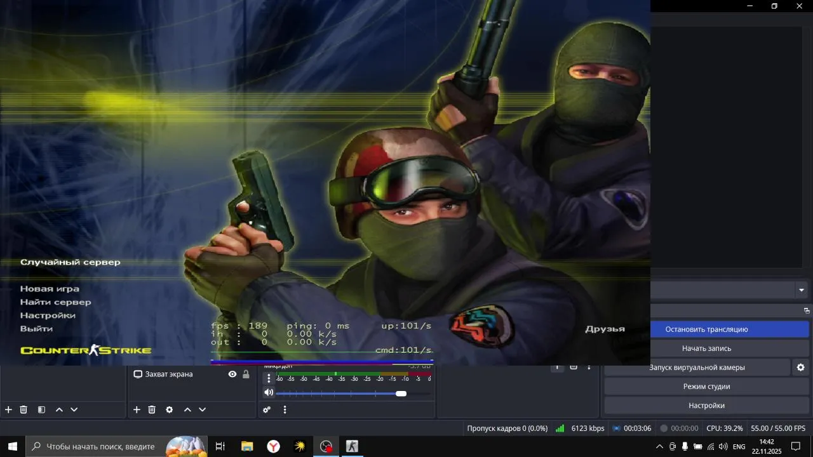Open the audio mixer menu dots beside gears
Screen dimensions: 813x457
[x=285, y=410]
